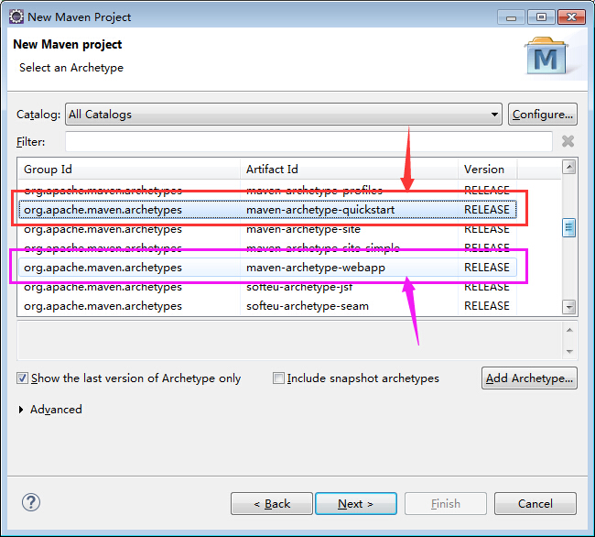
Task: Enable Include snapshot archetypes checkbox
Action: (x=278, y=378)
